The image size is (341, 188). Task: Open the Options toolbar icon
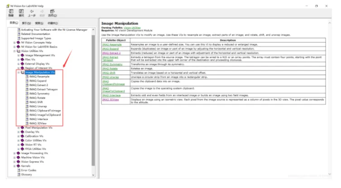tap(53, 13)
